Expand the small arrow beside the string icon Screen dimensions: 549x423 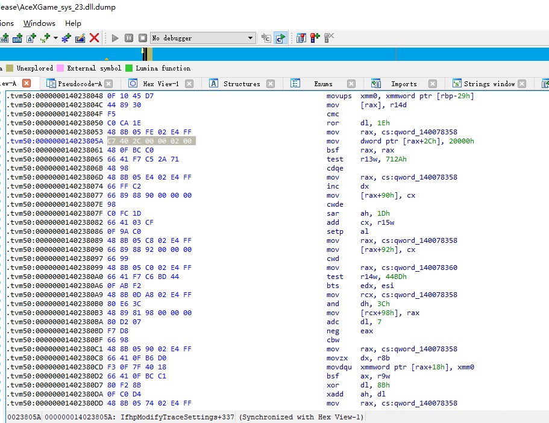[x=55, y=38]
